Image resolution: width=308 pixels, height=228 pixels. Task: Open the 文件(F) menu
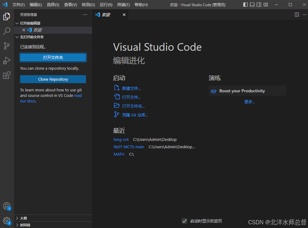(x=19, y=5)
